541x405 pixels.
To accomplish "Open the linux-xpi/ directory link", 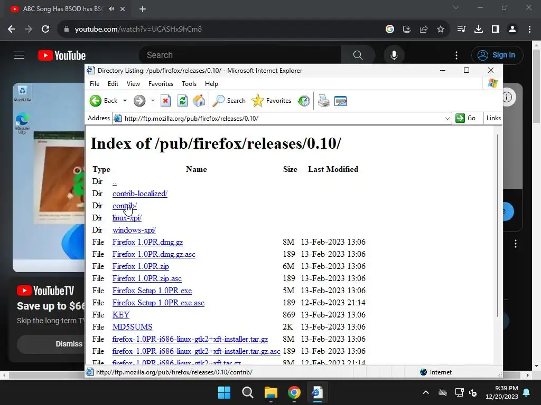I will 127,218.
